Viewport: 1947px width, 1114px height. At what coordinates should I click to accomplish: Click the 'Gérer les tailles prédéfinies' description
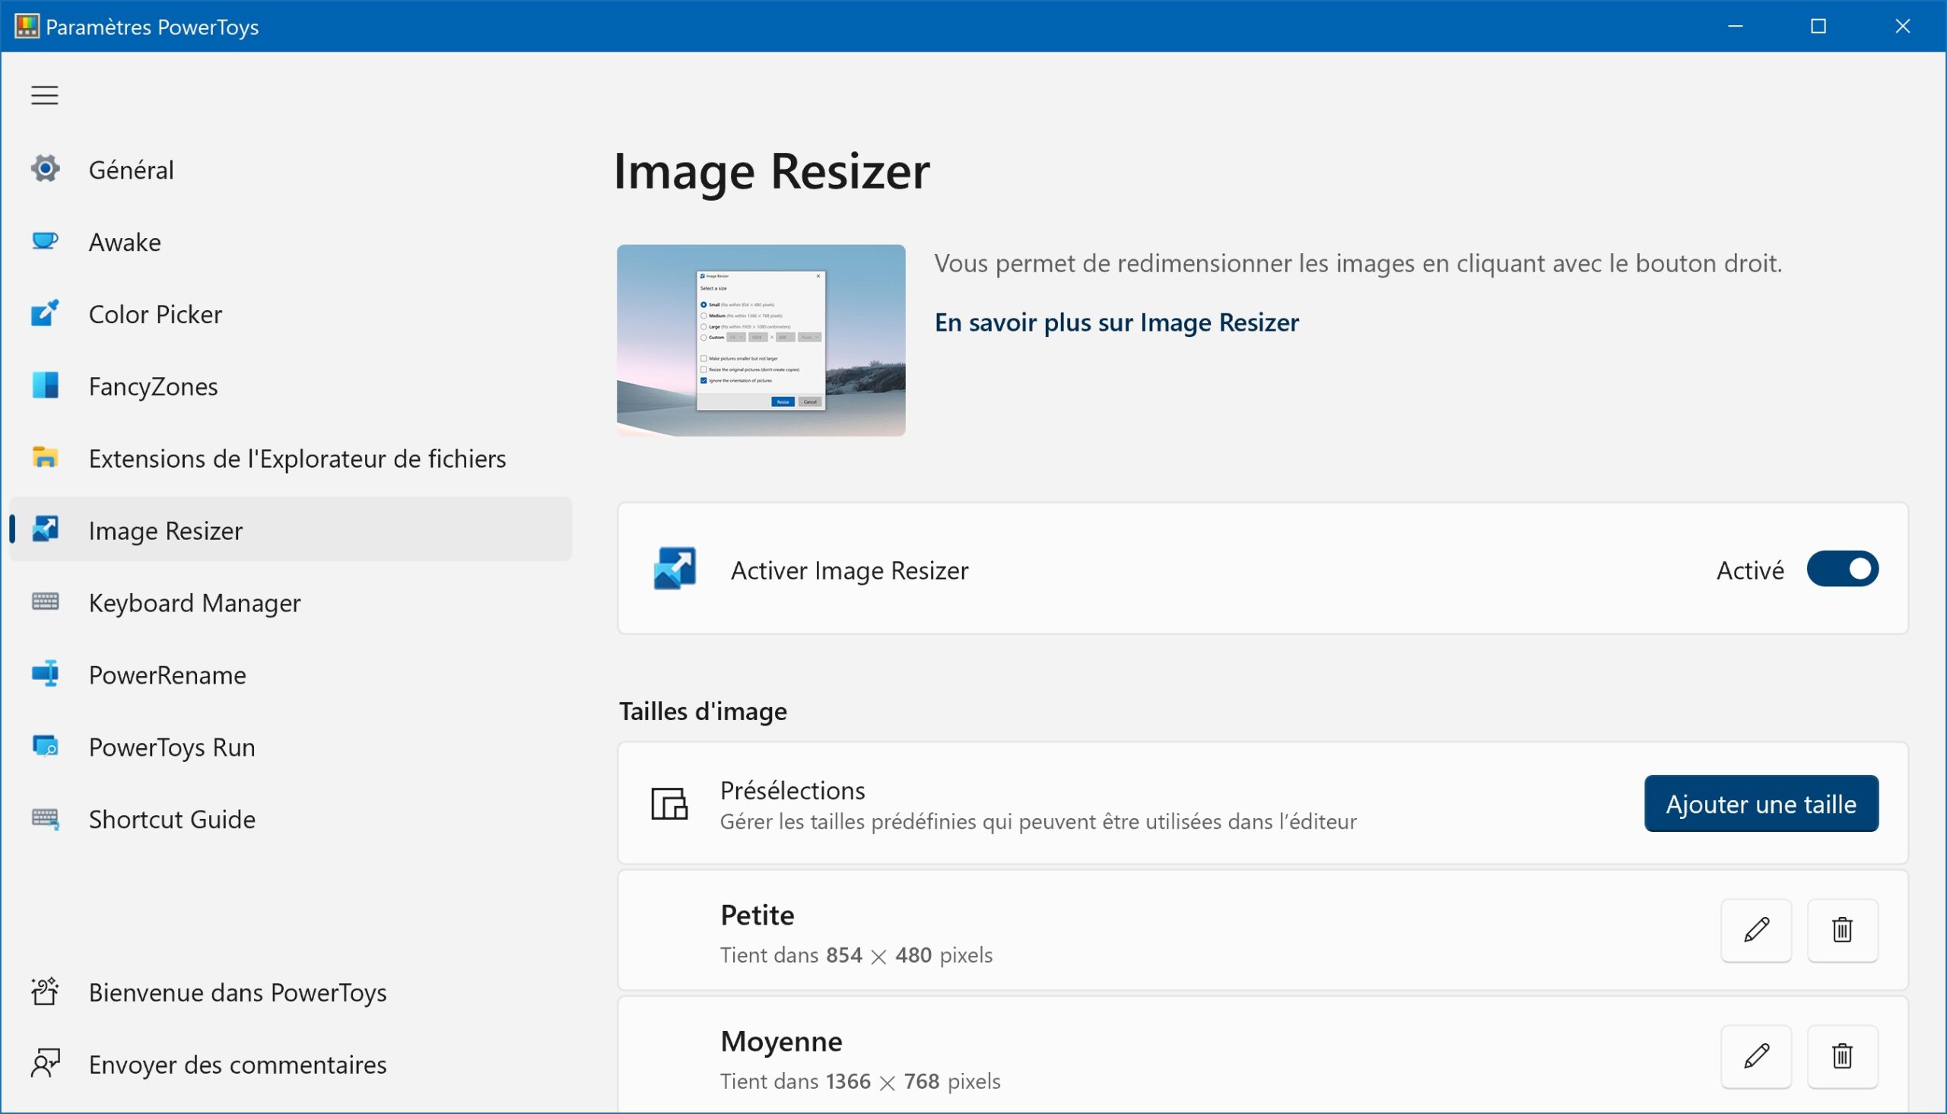tap(1038, 821)
